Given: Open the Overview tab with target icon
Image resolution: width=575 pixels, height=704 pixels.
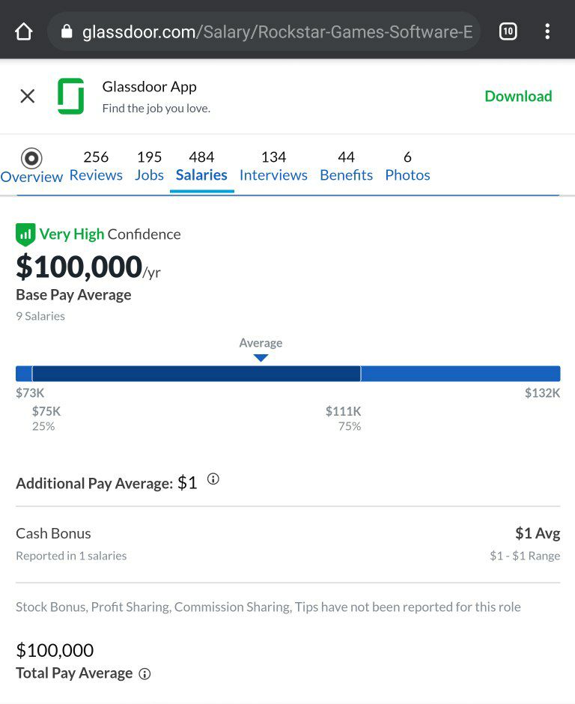Looking at the screenshot, I should (31, 166).
